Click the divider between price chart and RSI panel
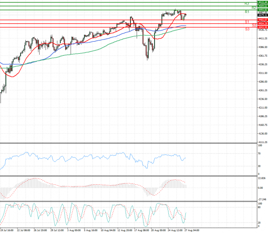 click(x=129, y=143)
